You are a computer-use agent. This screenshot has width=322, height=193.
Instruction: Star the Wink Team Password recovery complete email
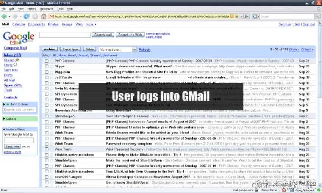52,144
